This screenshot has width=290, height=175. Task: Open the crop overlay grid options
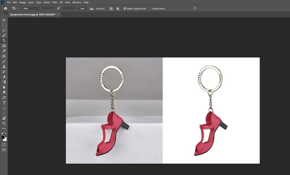coord(111,8)
